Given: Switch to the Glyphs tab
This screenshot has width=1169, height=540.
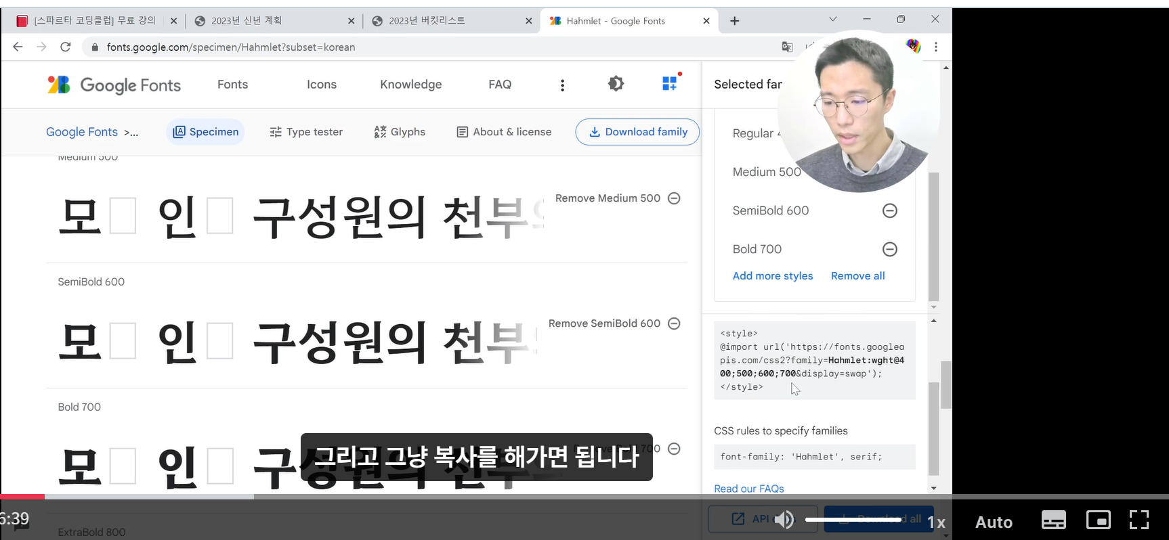Looking at the screenshot, I should 400,132.
